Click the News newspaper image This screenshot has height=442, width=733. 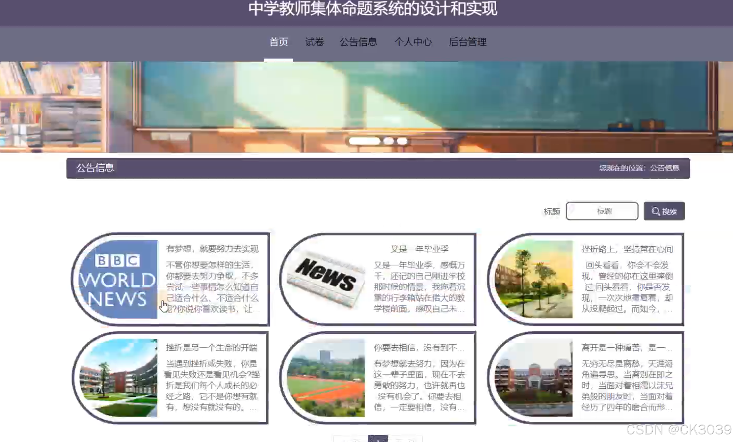pos(326,279)
